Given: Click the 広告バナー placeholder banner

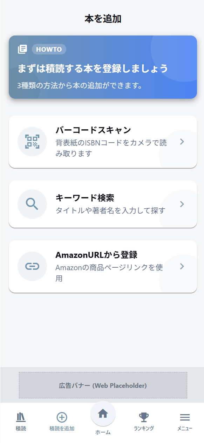Looking at the screenshot, I should [102, 385].
